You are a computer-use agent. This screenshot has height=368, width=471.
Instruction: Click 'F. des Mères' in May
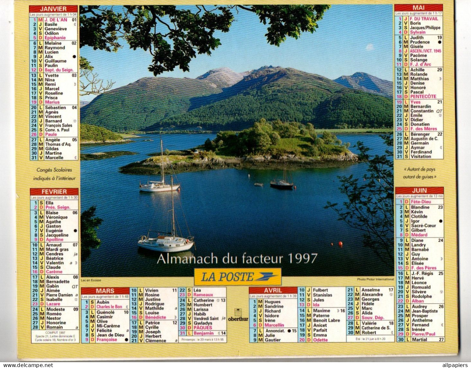coord(424,129)
